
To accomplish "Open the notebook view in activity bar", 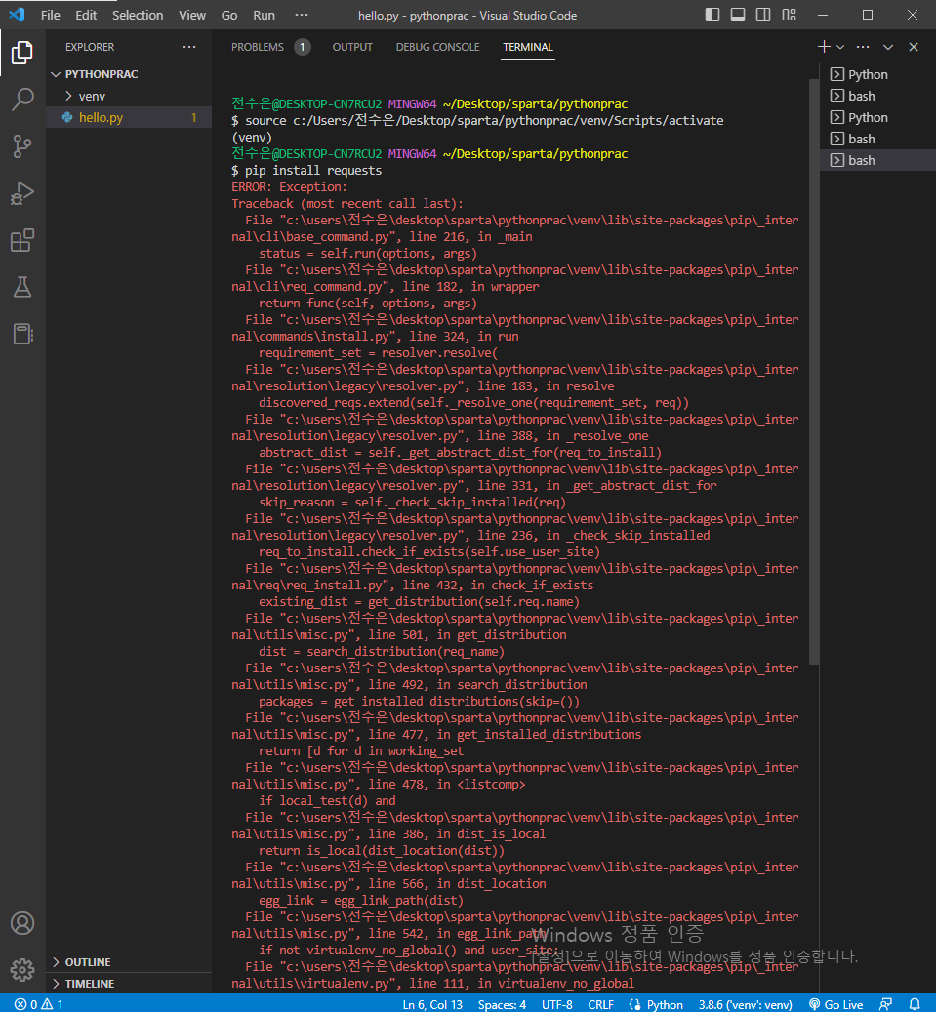I will coord(22,334).
